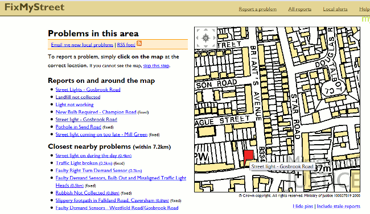Open the Help menu link
This screenshot has height=214, width=370.
[x=364, y=9]
